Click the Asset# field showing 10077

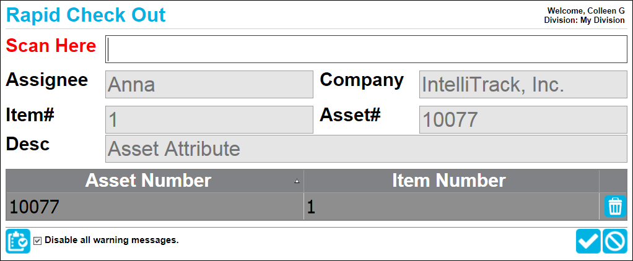[523, 119]
